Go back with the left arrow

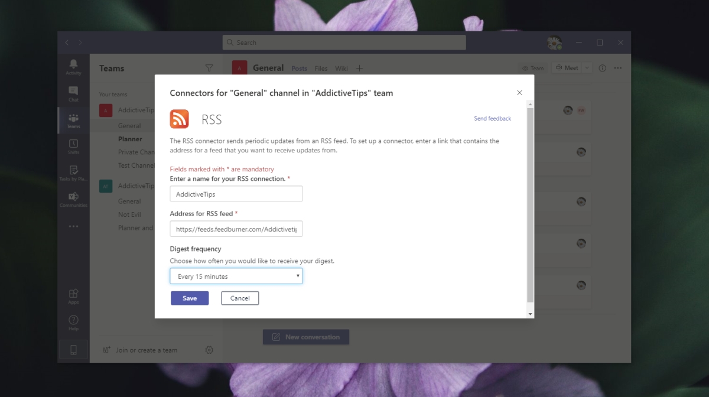[x=67, y=43]
